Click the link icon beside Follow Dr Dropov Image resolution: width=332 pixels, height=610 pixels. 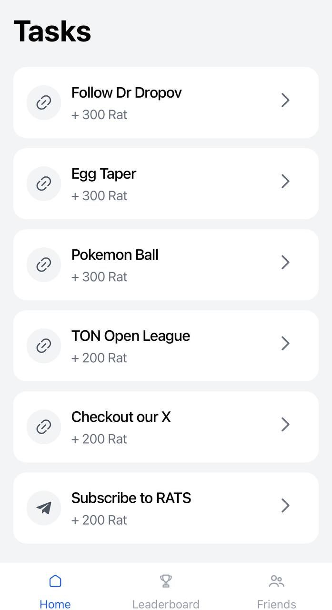tap(43, 102)
